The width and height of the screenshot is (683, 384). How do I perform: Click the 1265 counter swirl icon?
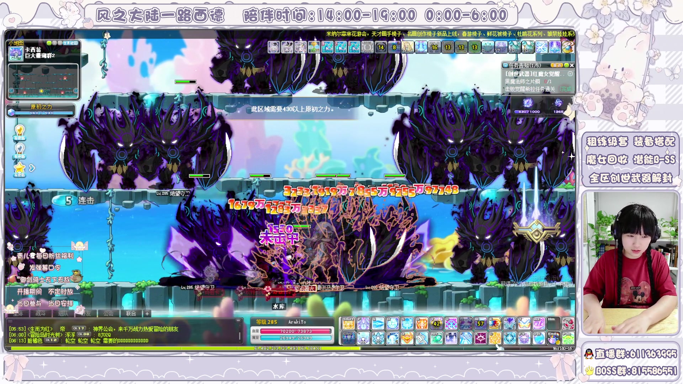(558, 103)
